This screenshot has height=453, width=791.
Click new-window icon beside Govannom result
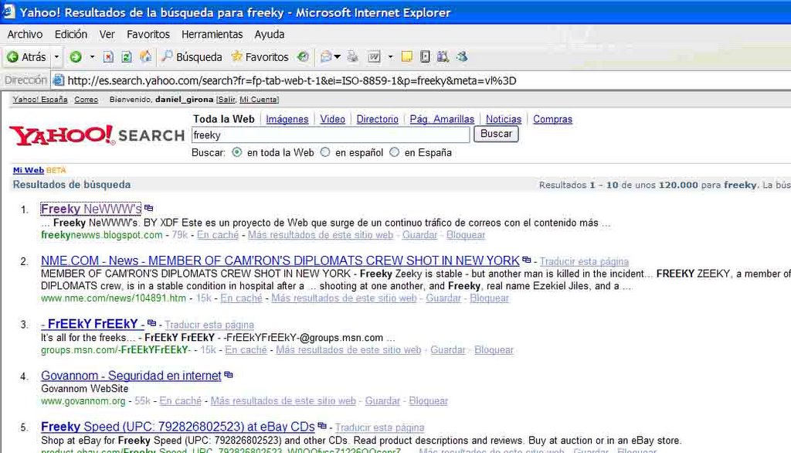pyautogui.click(x=229, y=375)
